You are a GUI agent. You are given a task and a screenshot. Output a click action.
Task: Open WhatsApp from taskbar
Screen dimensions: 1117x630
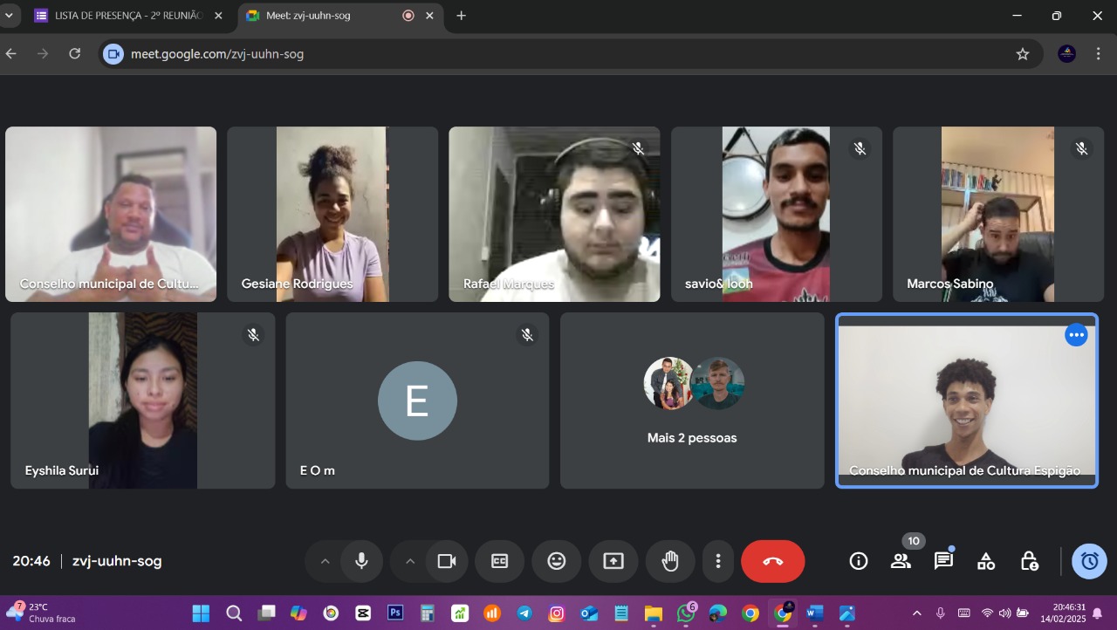coord(686,613)
